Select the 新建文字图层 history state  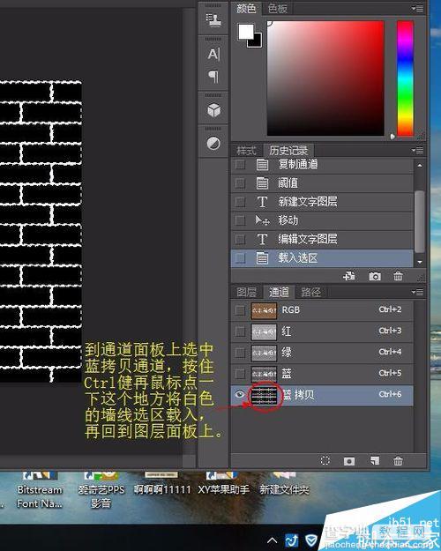coord(322,202)
